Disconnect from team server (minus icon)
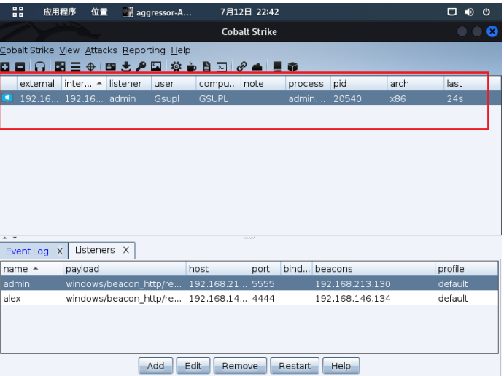The image size is (504, 376). (20, 67)
